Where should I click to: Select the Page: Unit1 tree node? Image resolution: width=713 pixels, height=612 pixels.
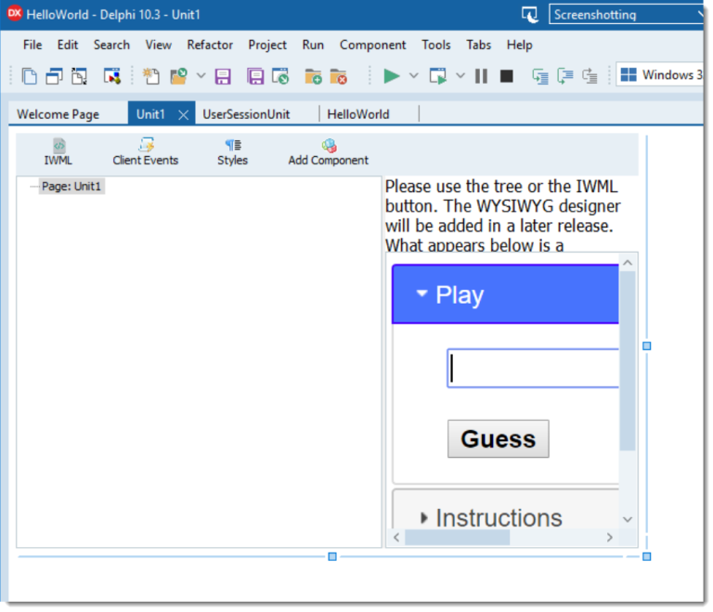click(71, 187)
